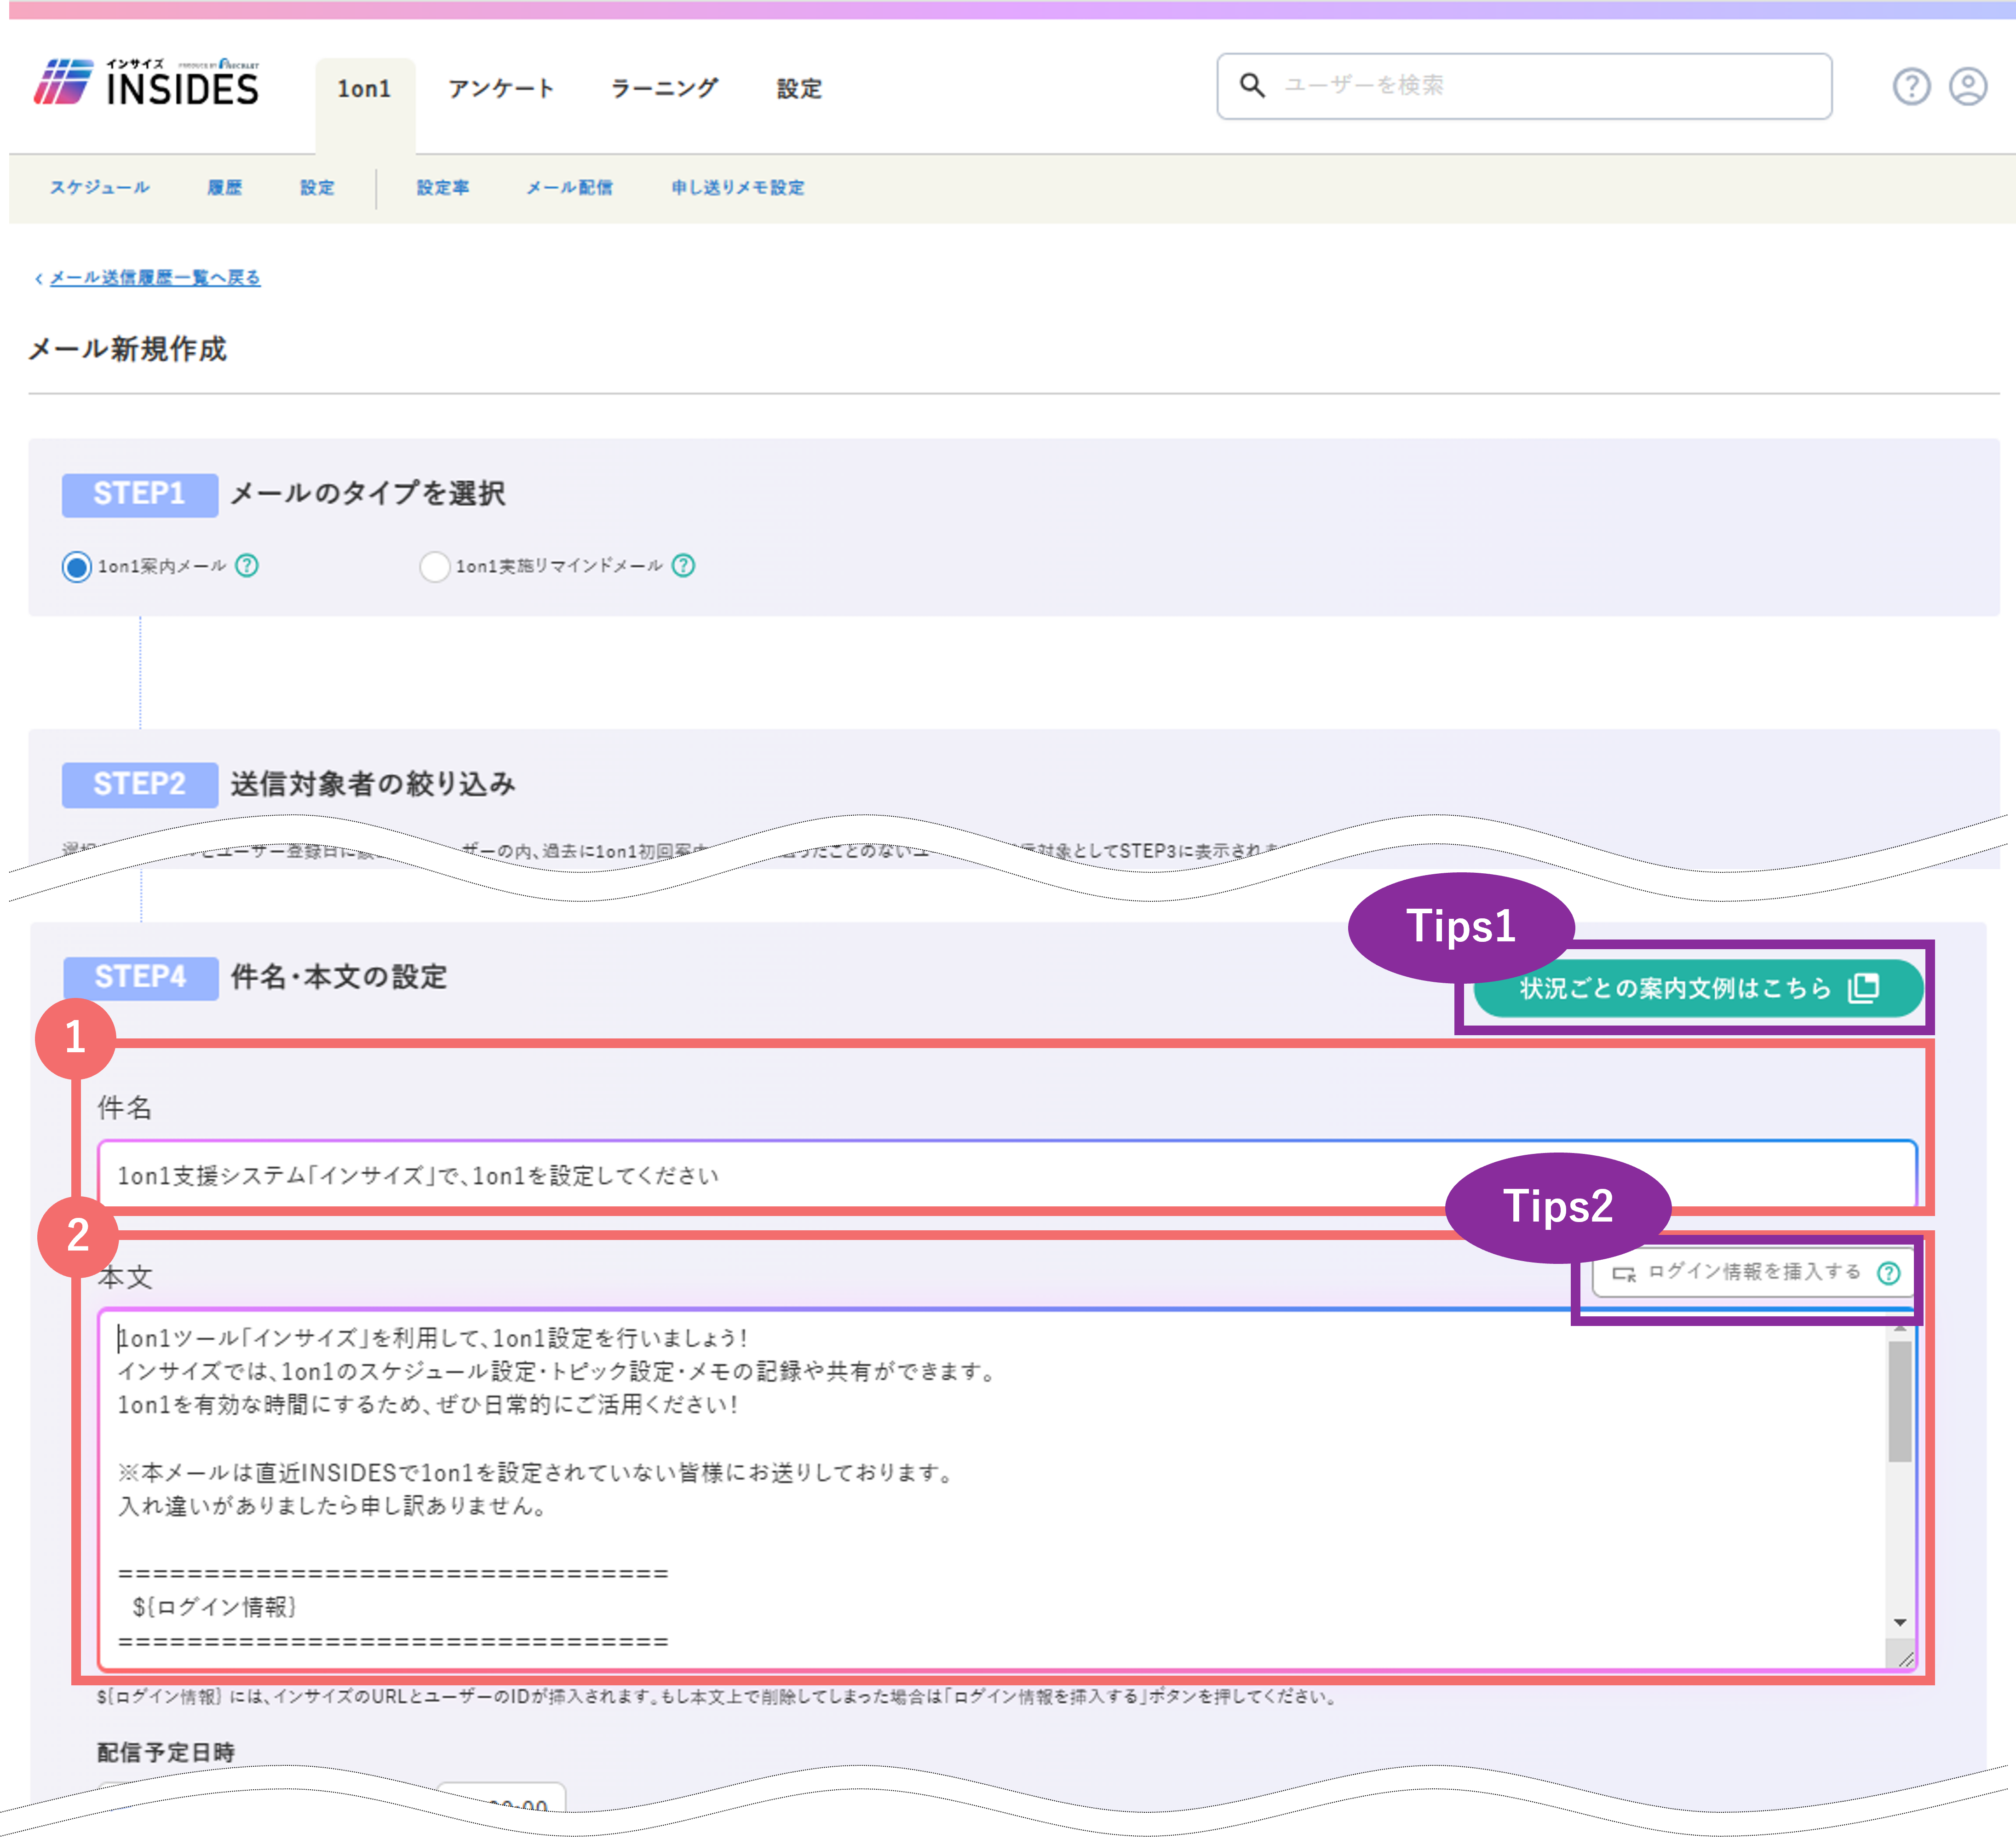Open the user account profile icon

point(1968,86)
